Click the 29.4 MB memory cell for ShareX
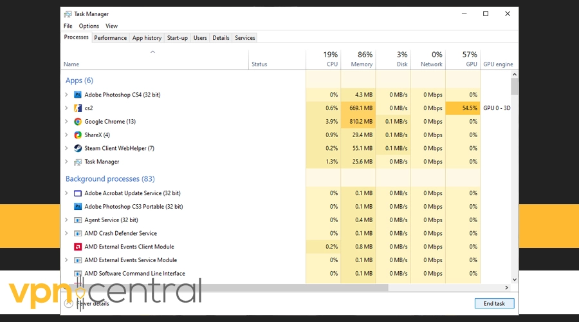Screen dimensions: 579x322 coord(358,135)
